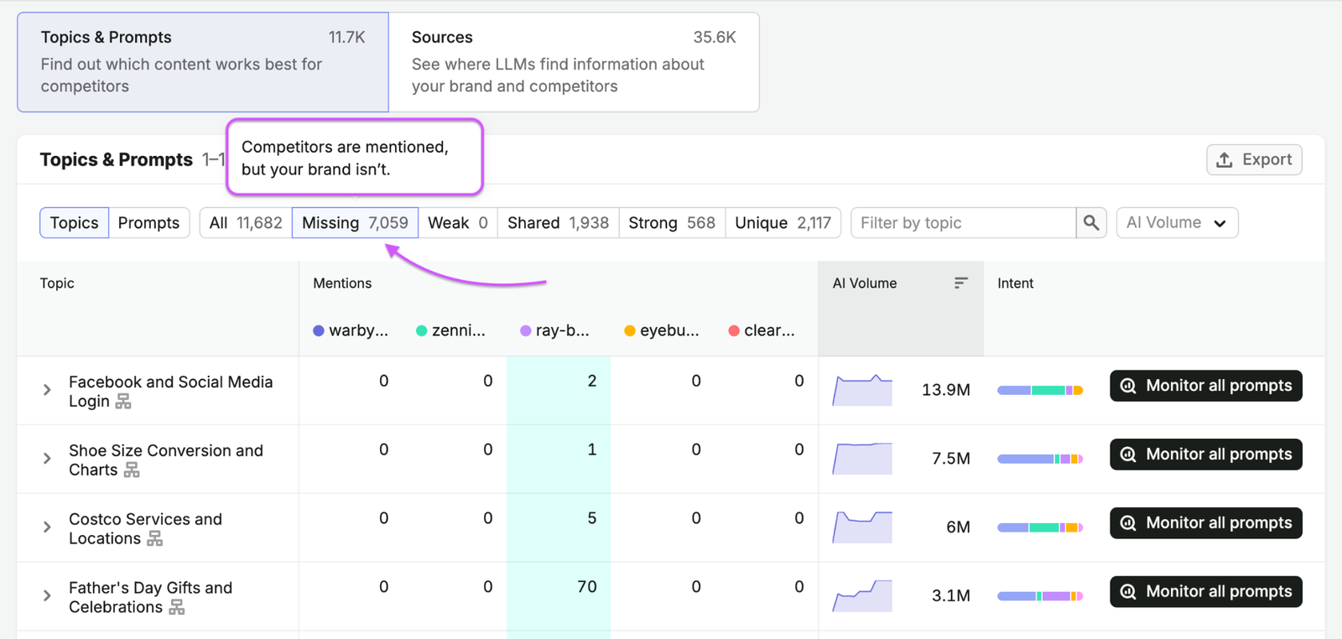1342x639 pixels.
Task: Click hierarchy icon beside Costco Services and Locations
Action: pos(154,539)
